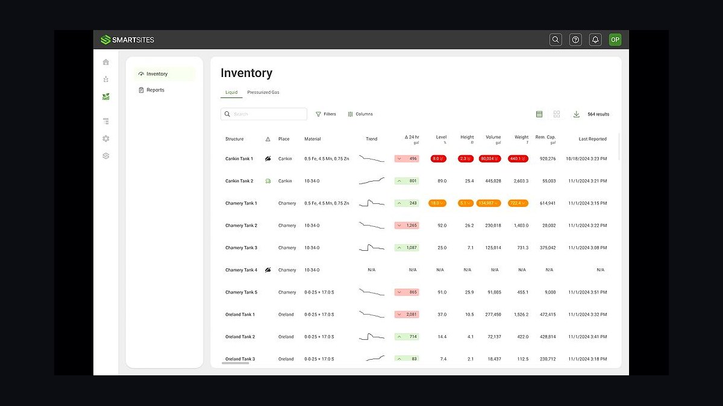Expand the red 80,024 Volume badge
This screenshot has width=723, height=406.
[490, 159]
